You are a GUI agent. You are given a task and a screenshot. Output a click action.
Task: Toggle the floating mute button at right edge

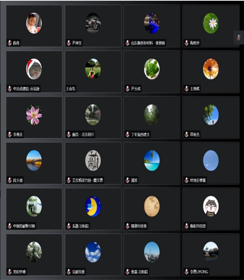[x=239, y=37]
